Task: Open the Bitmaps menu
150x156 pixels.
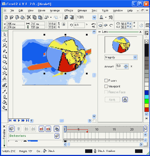Action: click(82, 11)
